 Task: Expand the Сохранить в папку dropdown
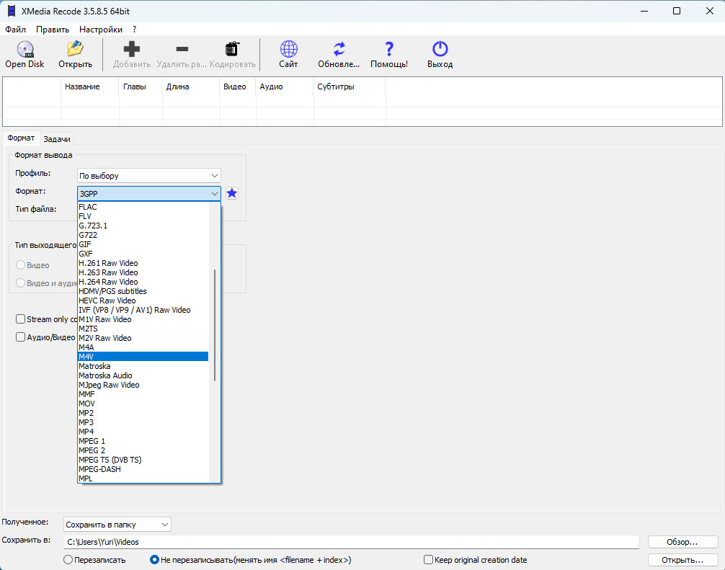pos(117,525)
